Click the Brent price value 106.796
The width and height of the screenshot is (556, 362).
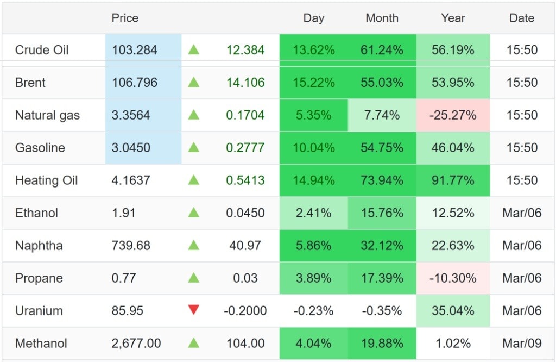135,83
